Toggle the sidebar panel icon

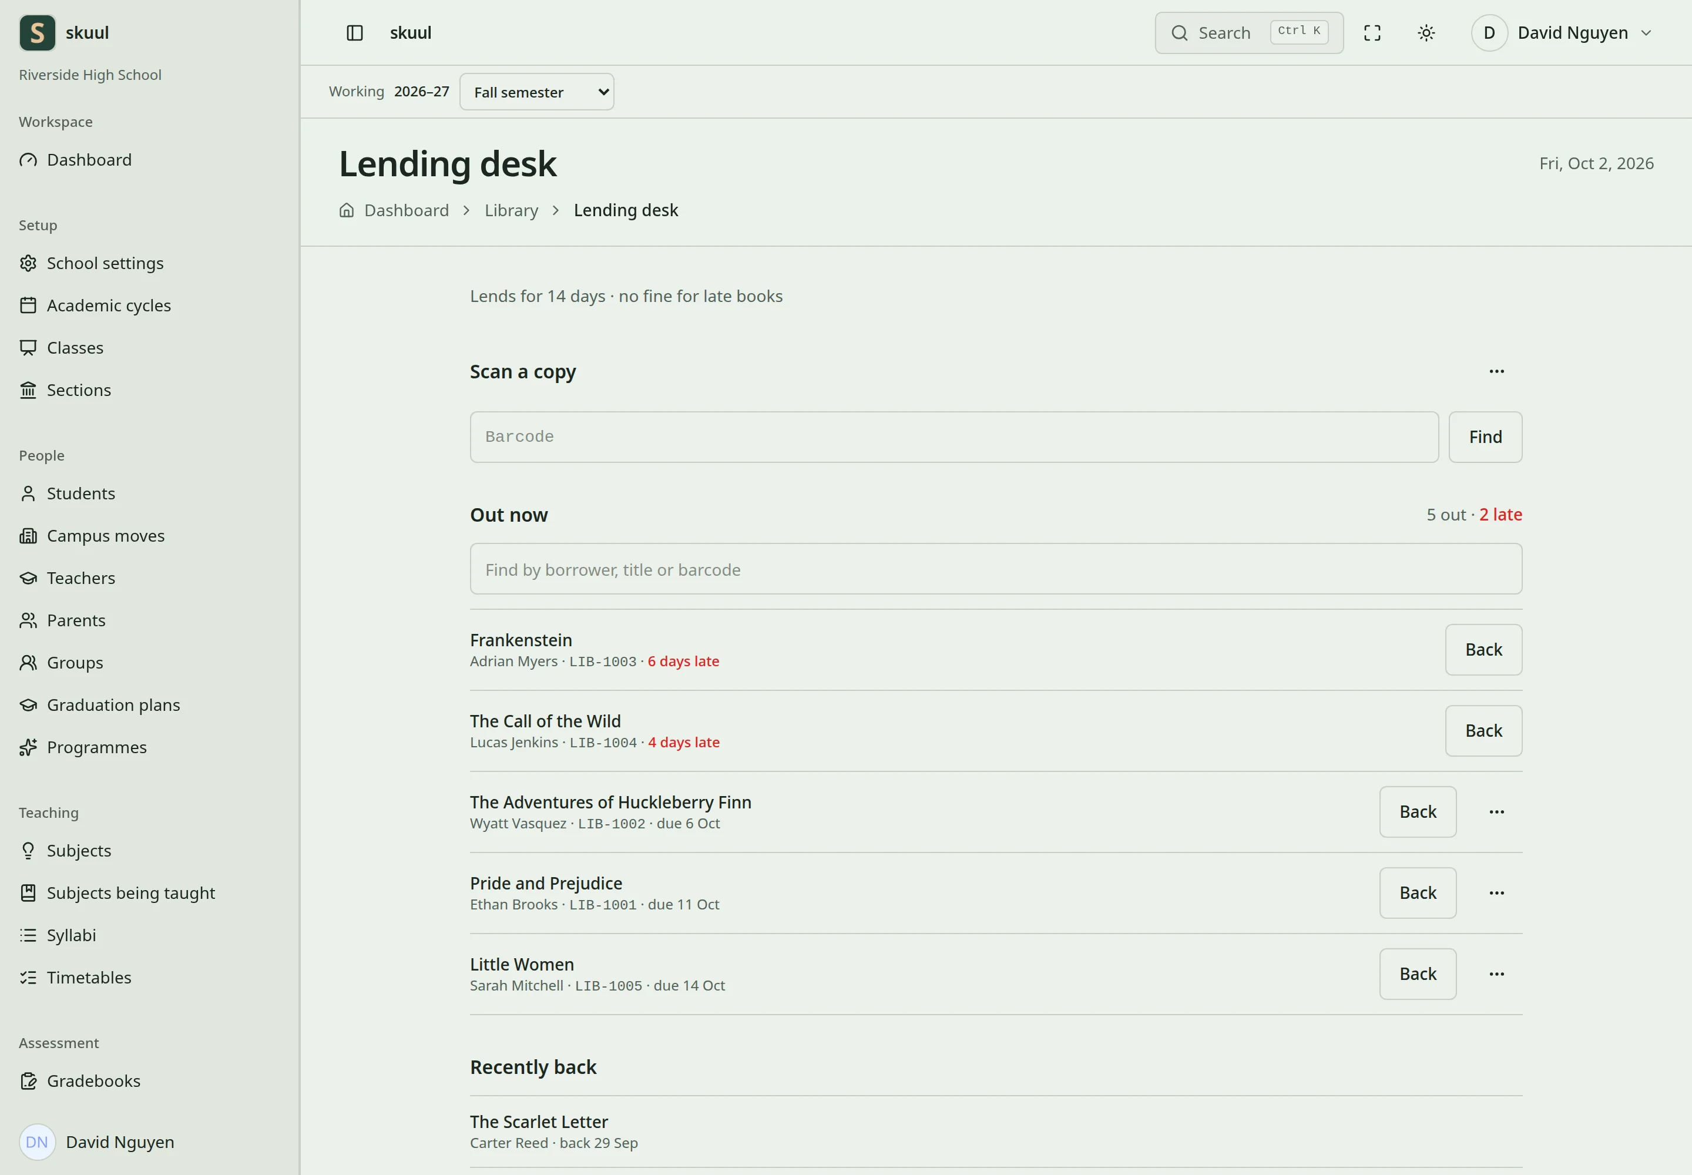(354, 32)
